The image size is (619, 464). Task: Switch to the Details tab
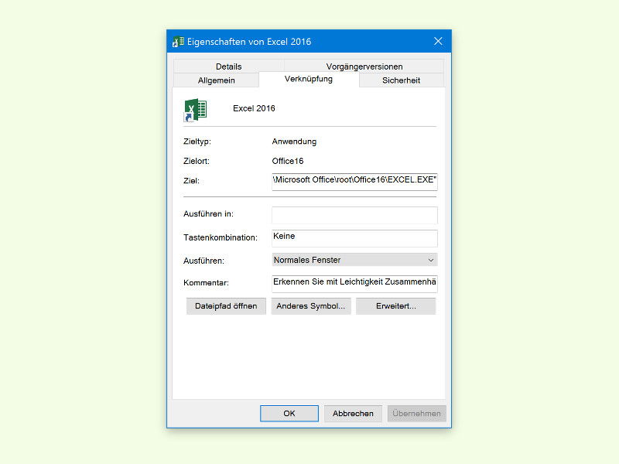228,67
